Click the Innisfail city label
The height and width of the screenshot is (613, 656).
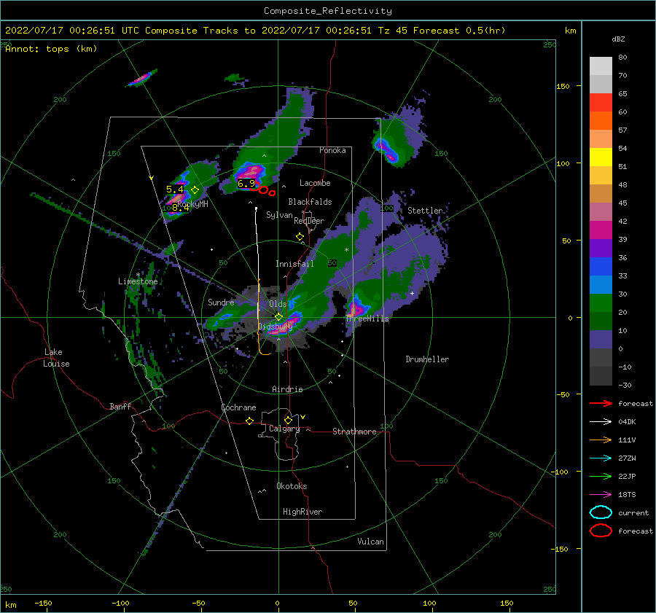coord(294,264)
